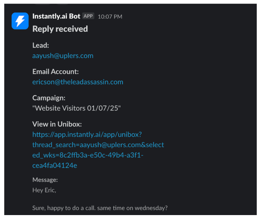Click the cea4fa04124e end of the link
Screen dimensions: 259x217
(55, 165)
